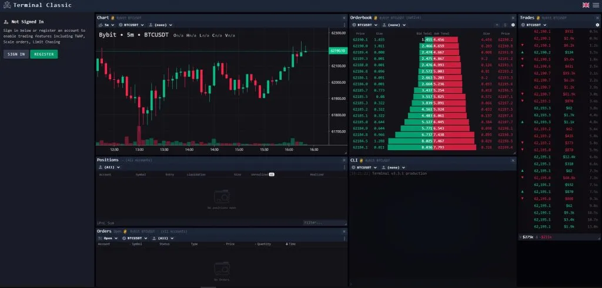Open the Orders (All) account dropdown
This screenshot has width=602, height=288.
tap(163, 238)
